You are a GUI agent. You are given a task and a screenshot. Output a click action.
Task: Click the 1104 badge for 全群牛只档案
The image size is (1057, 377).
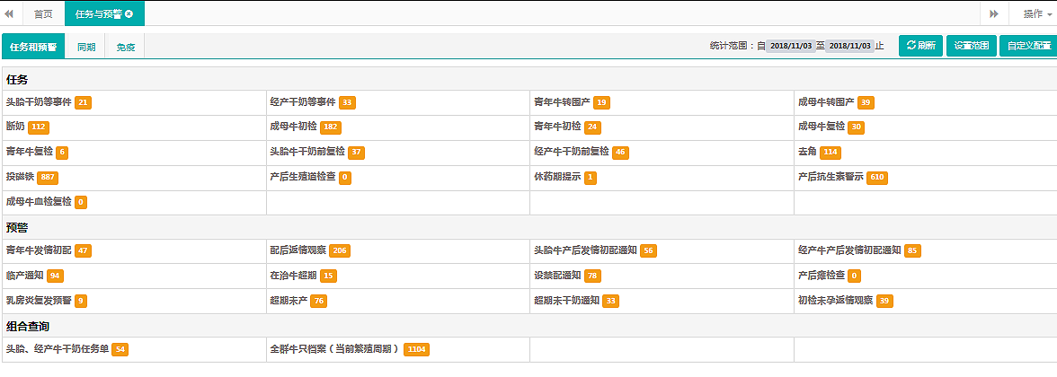[417, 349]
